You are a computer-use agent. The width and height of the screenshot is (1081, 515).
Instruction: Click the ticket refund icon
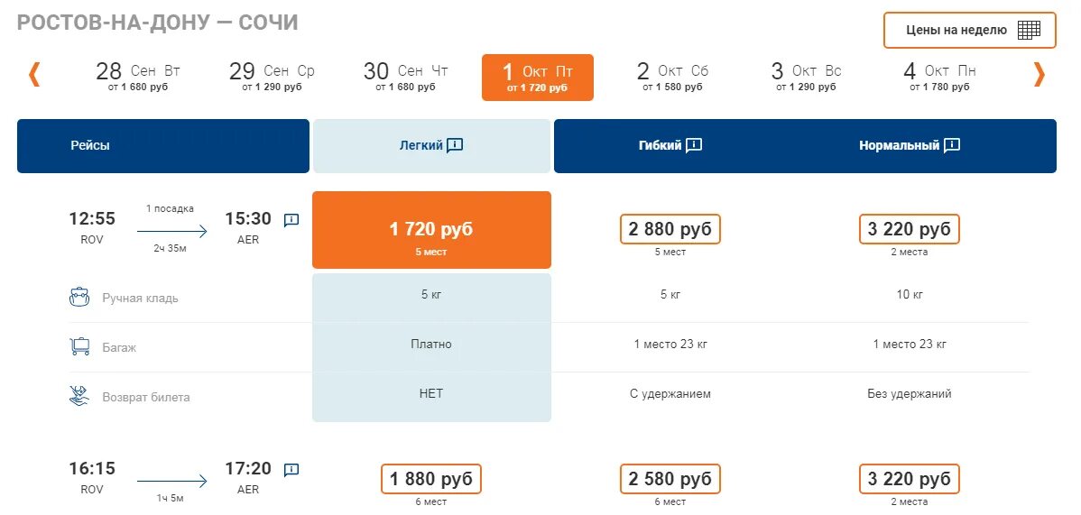tap(79, 396)
